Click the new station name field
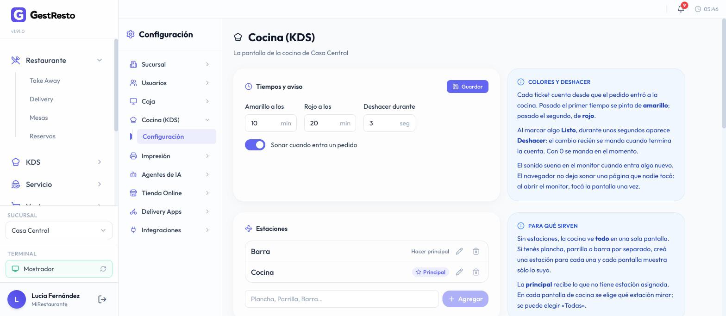This screenshot has height=316, width=726. click(x=342, y=299)
